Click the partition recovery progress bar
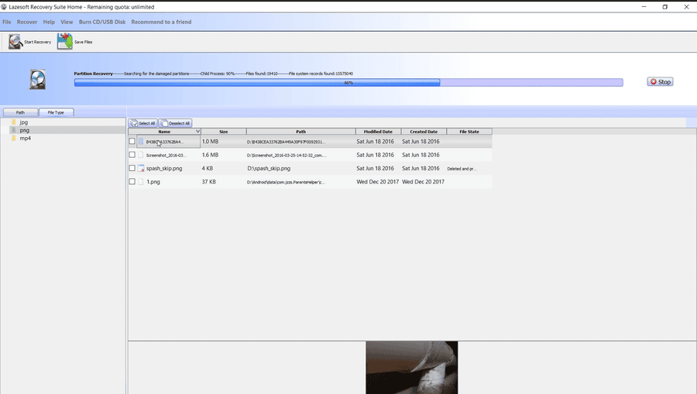The image size is (697, 394). click(348, 83)
